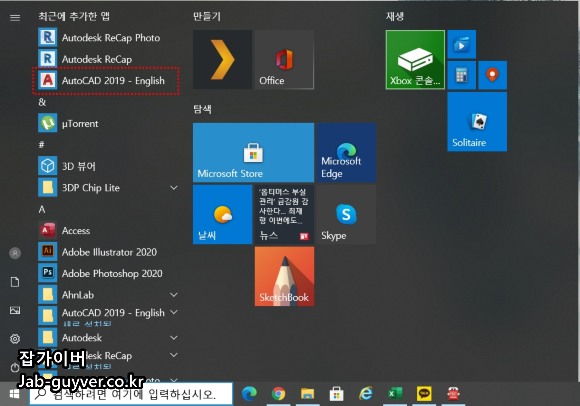The image size is (580, 406).
Task: Open Internet Explorer from taskbar
Action: (x=366, y=393)
